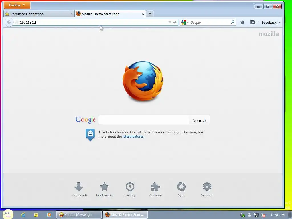Open History clock on start page
Image resolution: width=292 pixels, height=219 pixels.
click(x=130, y=190)
